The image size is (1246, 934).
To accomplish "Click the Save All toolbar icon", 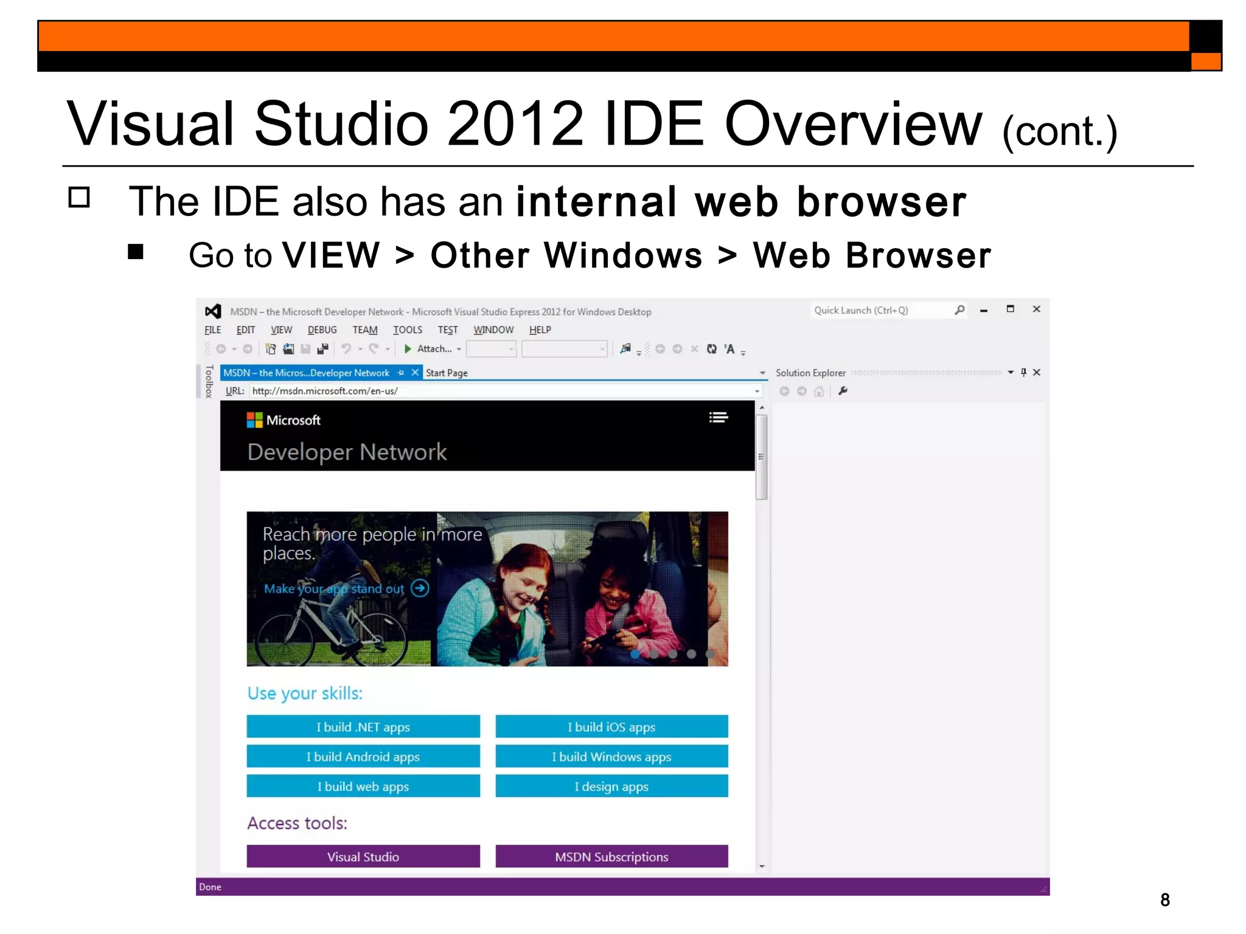I will coord(322,349).
